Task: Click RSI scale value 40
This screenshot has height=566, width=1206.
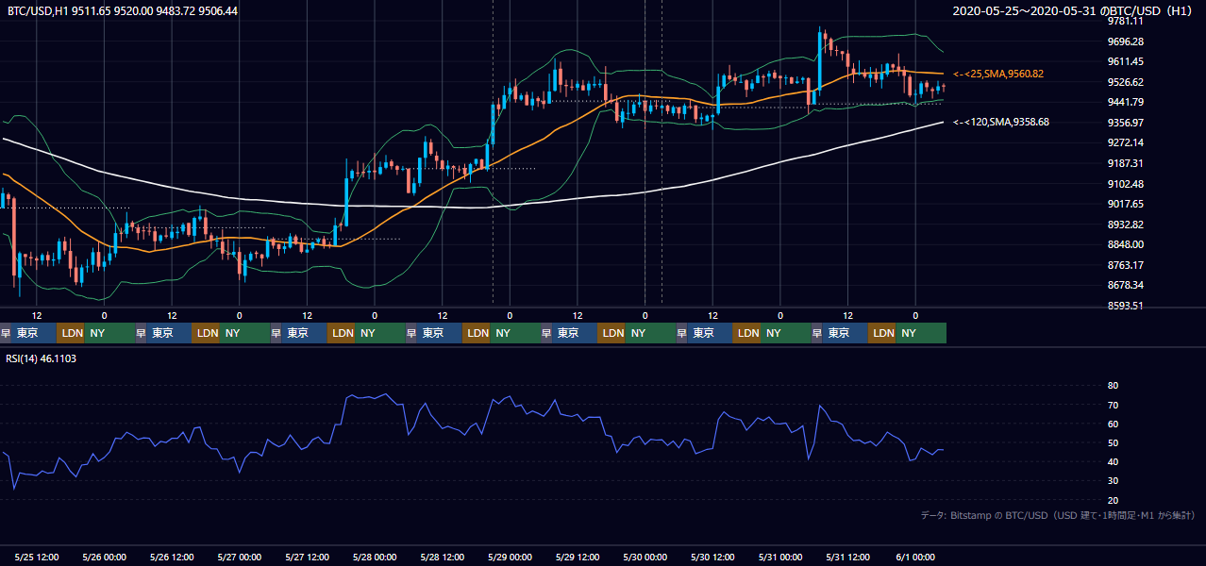Action: click(1113, 461)
